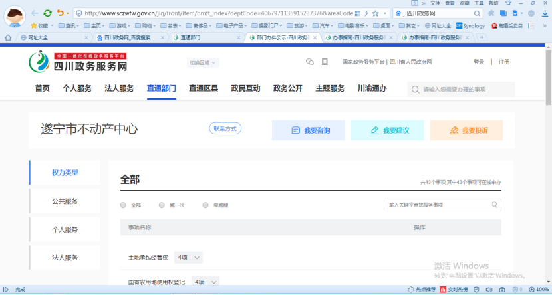552x295 pixels.
Task: Click the WeChat icon in site header
Action: pos(309,62)
